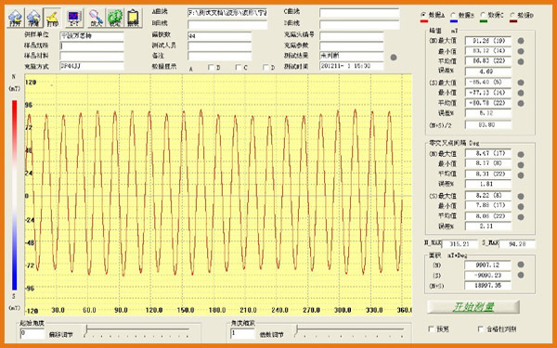Click the 打印 (print) toolbar icon
The height and width of the screenshot is (348, 557).
(x=52, y=19)
